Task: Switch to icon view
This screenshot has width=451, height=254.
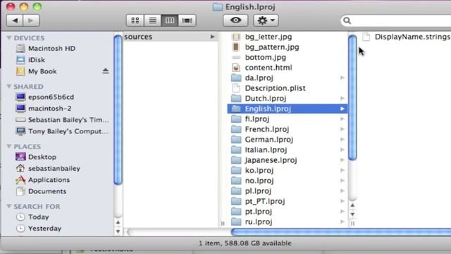Action: (135, 20)
